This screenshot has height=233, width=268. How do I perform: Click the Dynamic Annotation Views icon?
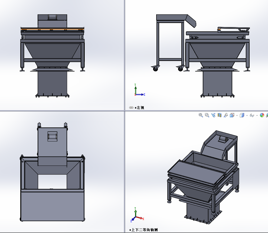click(x=226, y=115)
